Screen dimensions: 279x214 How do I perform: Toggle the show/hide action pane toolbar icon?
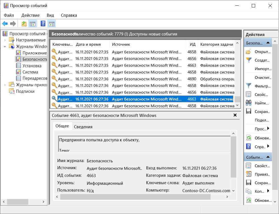(52, 24)
